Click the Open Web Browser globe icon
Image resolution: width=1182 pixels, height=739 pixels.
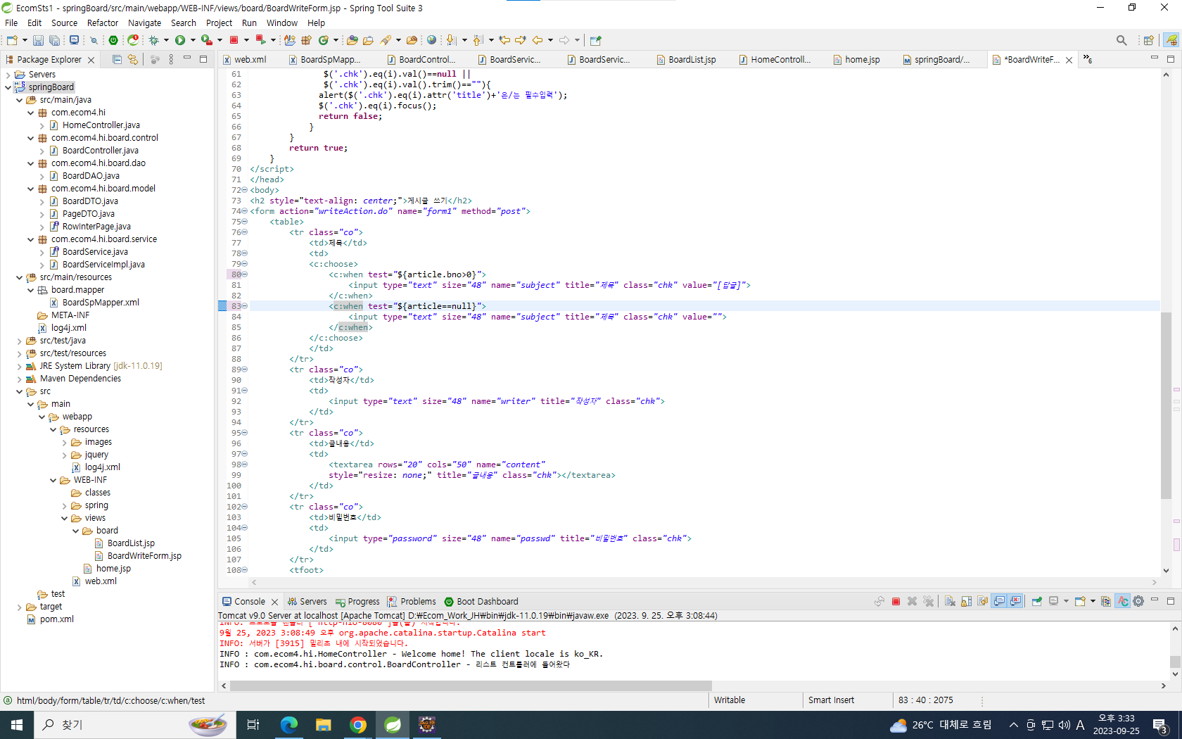(x=431, y=40)
